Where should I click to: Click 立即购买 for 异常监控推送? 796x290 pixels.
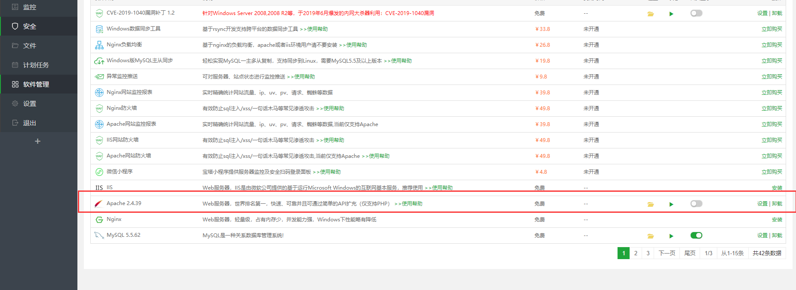772,77
